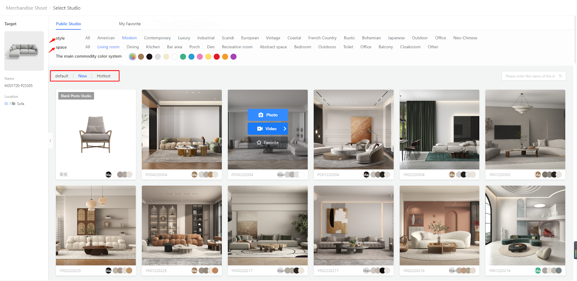Image resolution: width=577 pixels, height=281 pixels.
Task: Select the Kitchen space
Action: coord(153,47)
